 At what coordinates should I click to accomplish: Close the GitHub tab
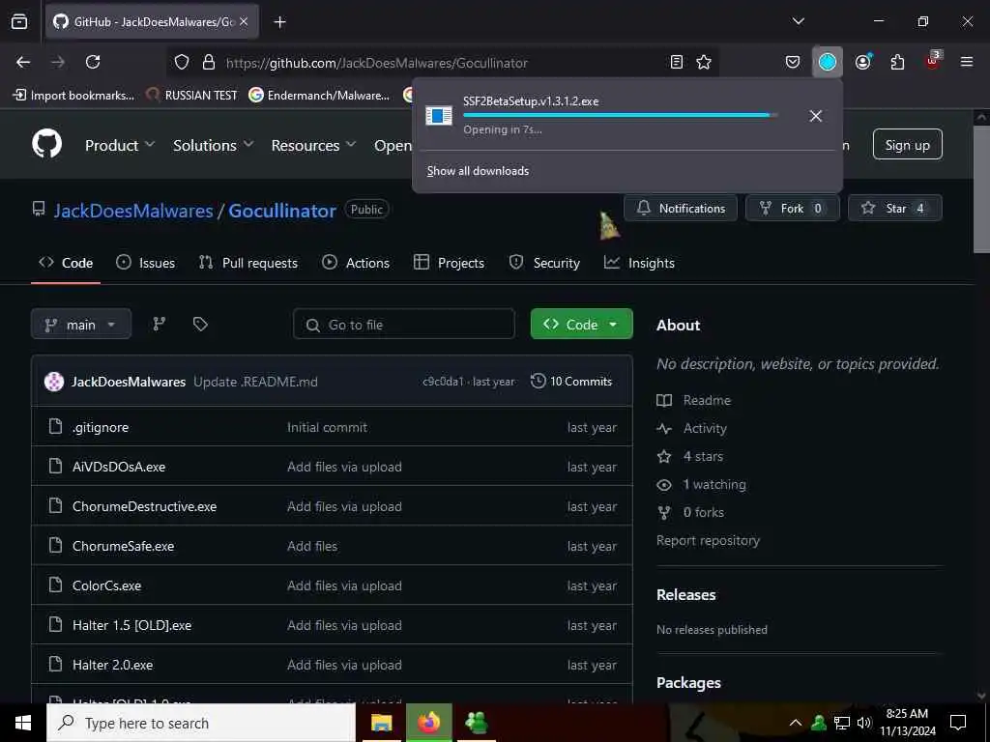[244, 21]
